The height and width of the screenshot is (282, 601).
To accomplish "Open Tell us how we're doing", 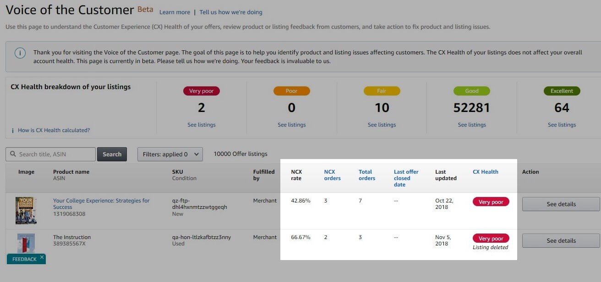I will pyautogui.click(x=231, y=12).
